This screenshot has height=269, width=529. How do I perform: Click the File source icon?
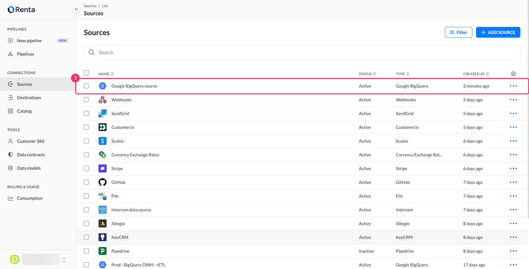click(102, 196)
